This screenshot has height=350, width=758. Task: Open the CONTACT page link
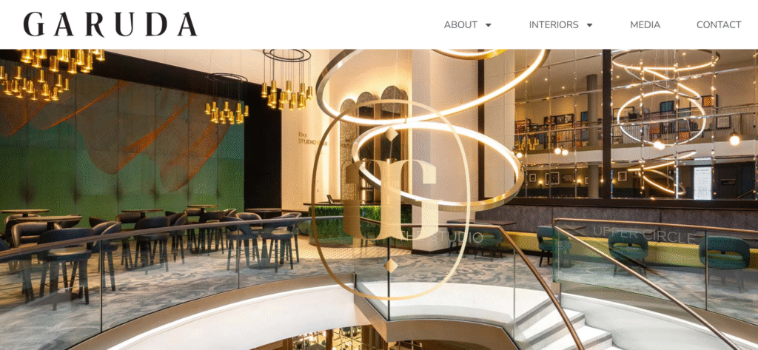pos(718,24)
